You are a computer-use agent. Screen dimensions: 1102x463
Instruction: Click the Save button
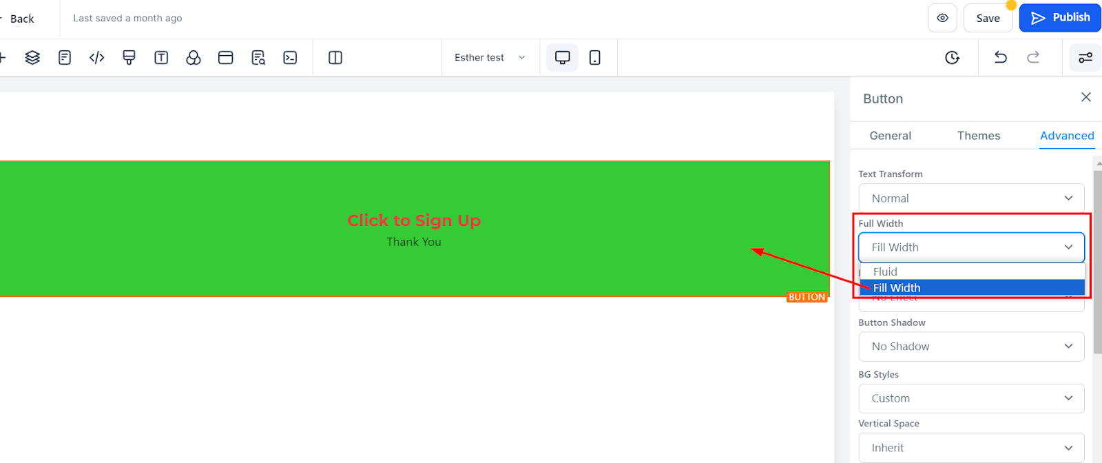[988, 18]
